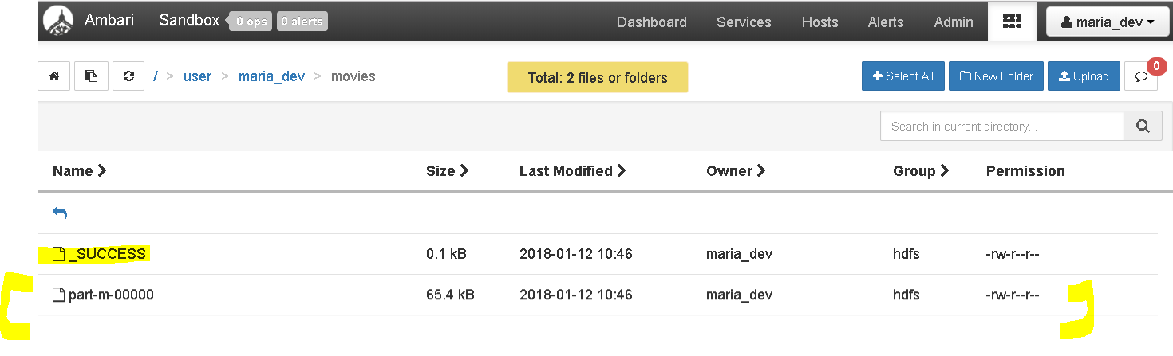Viewport: 1173px width, 356px height.
Task: Click the Upload button
Action: 1084,76
